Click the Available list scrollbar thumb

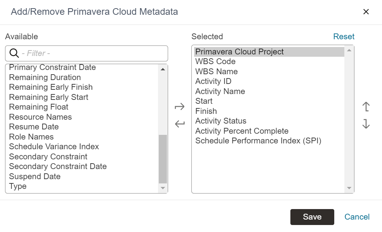[163, 159]
